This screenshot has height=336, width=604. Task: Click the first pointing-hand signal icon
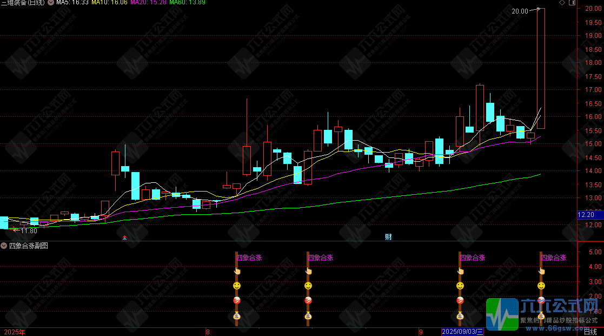click(237, 271)
